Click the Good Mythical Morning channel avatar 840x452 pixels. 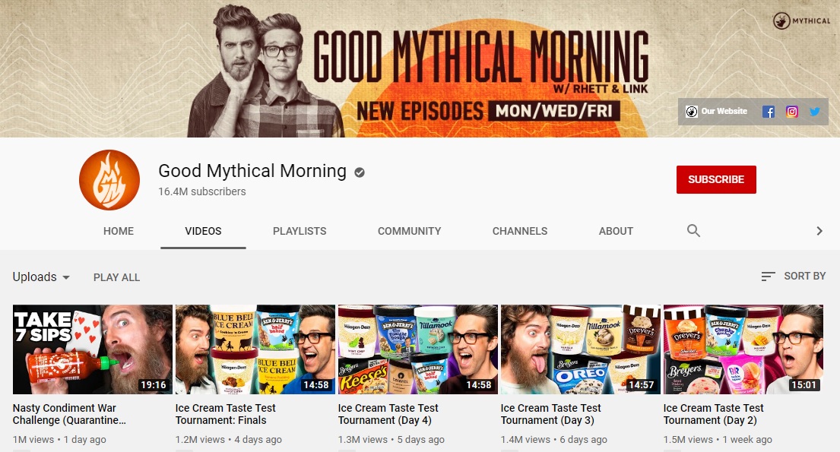tap(109, 180)
